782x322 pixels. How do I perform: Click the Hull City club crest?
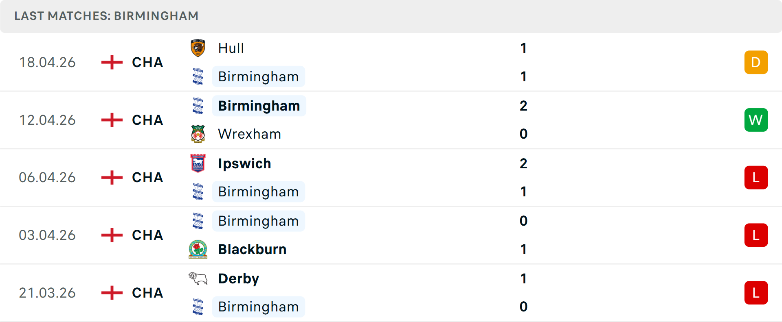(x=198, y=48)
